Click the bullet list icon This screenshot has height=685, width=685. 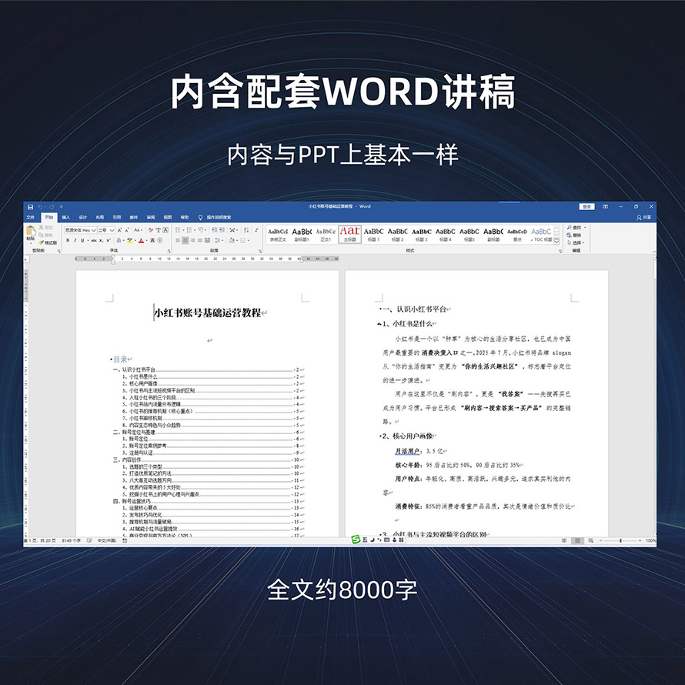(177, 230)
